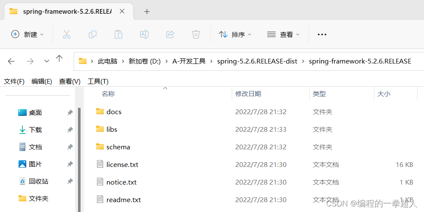Open the 排序 (Sort) dropdown
Viewport: 424px width, 212px height.
pos(235,34)
